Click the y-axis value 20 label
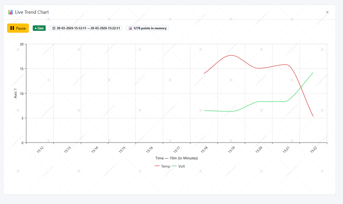The height and width of the screenshot is (204, 343). [x=22, y=44]
